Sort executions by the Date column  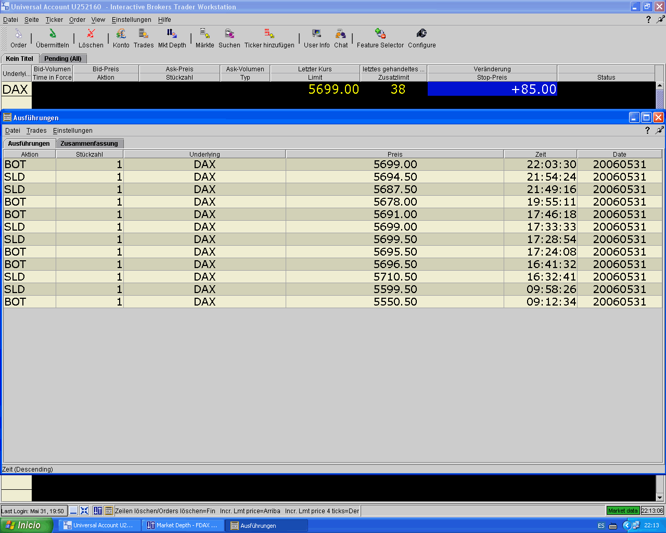point(620,154)
